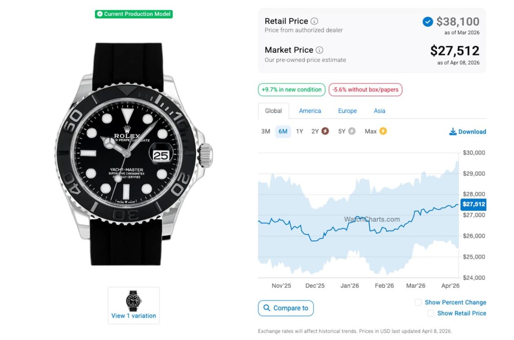514x340 pixels.
Task: Click the Yacht-Master watch image
Action: [x=134, y=154]
